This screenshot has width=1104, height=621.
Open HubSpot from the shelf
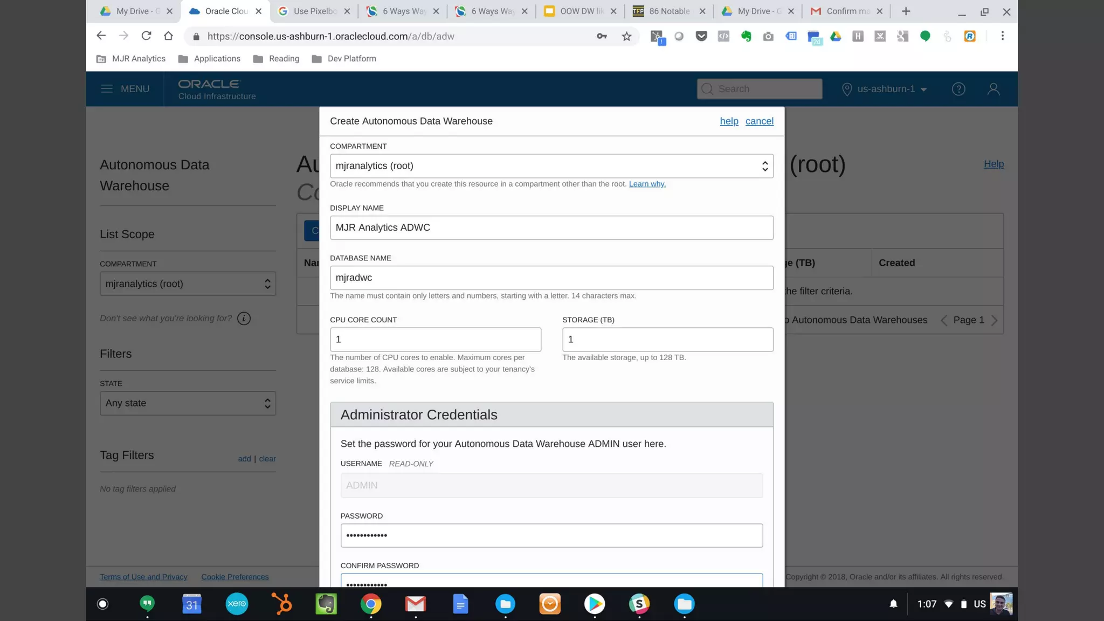[281, 604]
